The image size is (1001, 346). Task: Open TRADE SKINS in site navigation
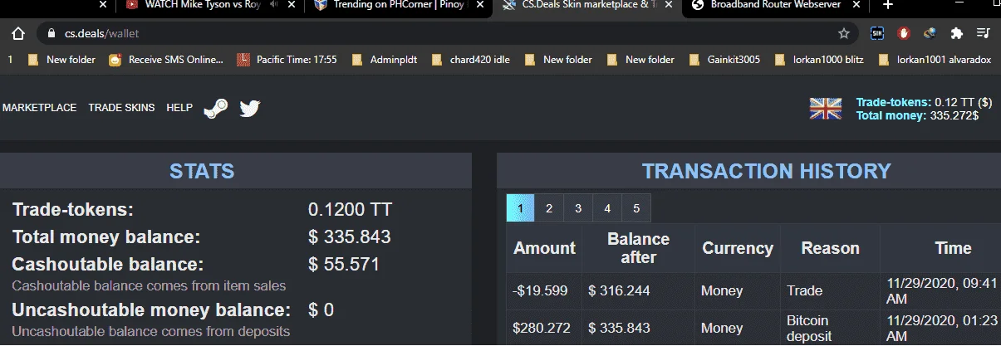coord(121,108)
